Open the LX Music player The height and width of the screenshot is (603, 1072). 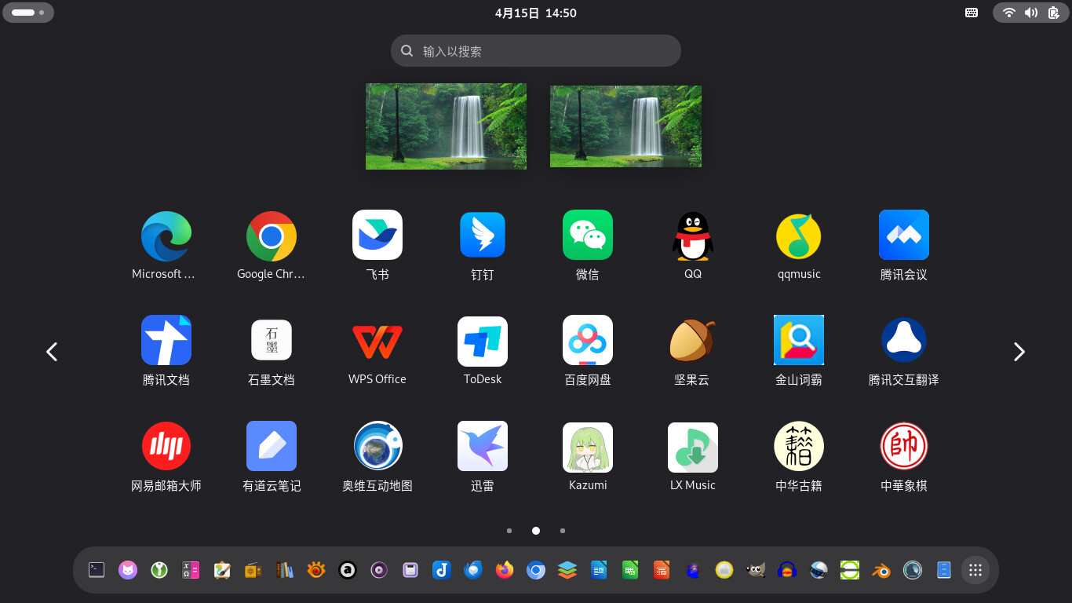click(692, 447)
